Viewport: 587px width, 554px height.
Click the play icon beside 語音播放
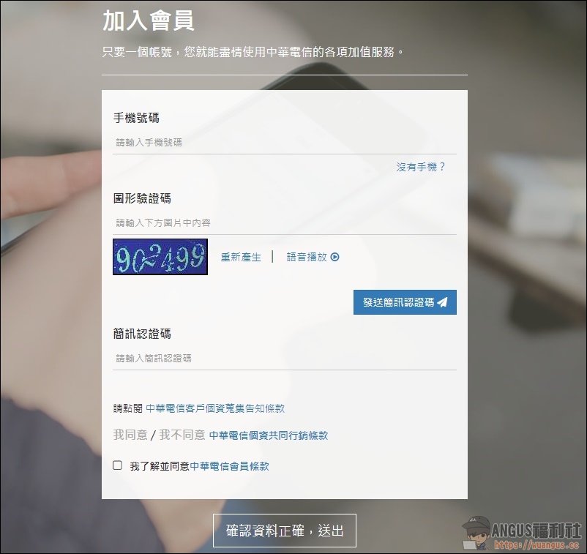pos(335,257)
